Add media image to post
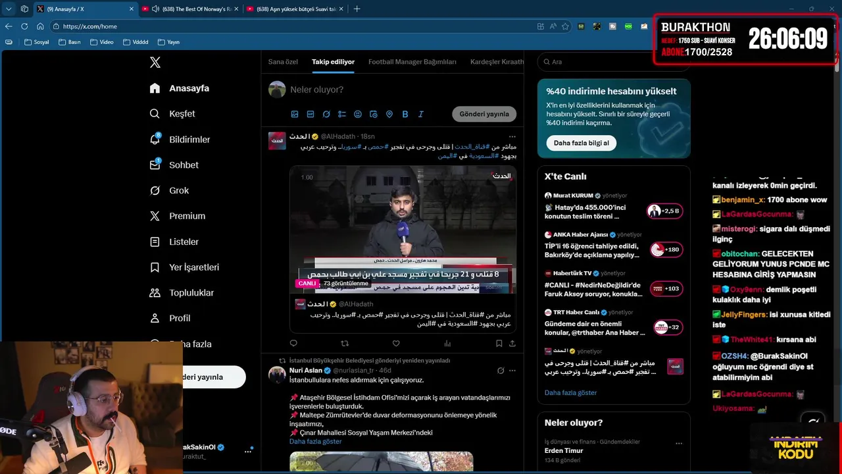The width and height of the screenshot is (842, 474). click(295, 114)
